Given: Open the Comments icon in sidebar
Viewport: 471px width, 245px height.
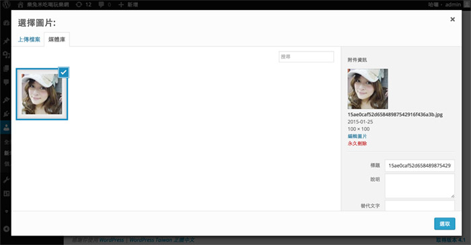Looking at the screenshot, I should click(6, 82).
